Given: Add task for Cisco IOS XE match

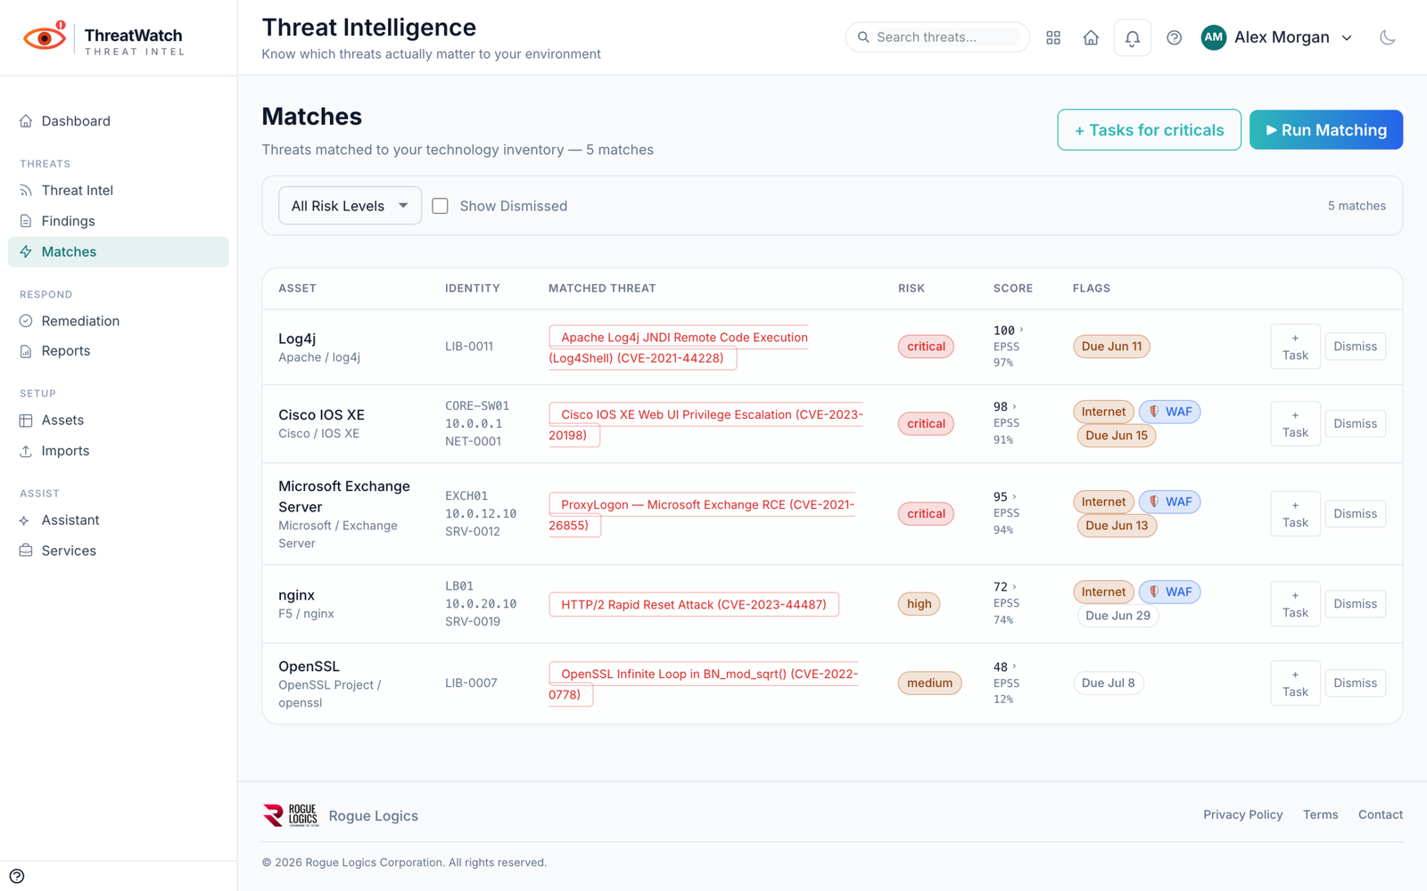Looking at the screenshot, I should point(1295,424).
